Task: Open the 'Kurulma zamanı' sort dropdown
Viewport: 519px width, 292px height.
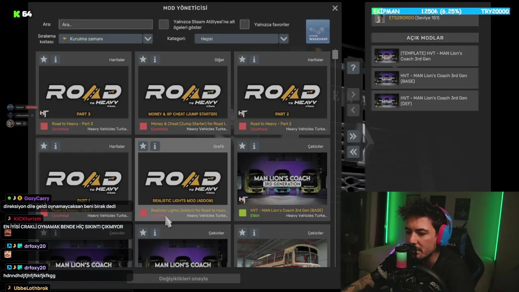Action: click(x=101, y=39)
